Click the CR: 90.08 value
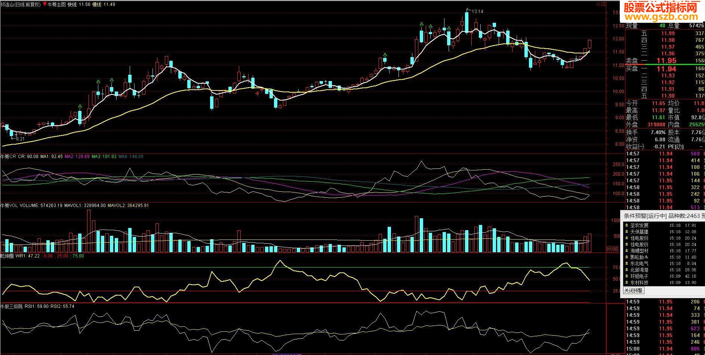This screenshot has height=355, width=705. tap(28, 157)
